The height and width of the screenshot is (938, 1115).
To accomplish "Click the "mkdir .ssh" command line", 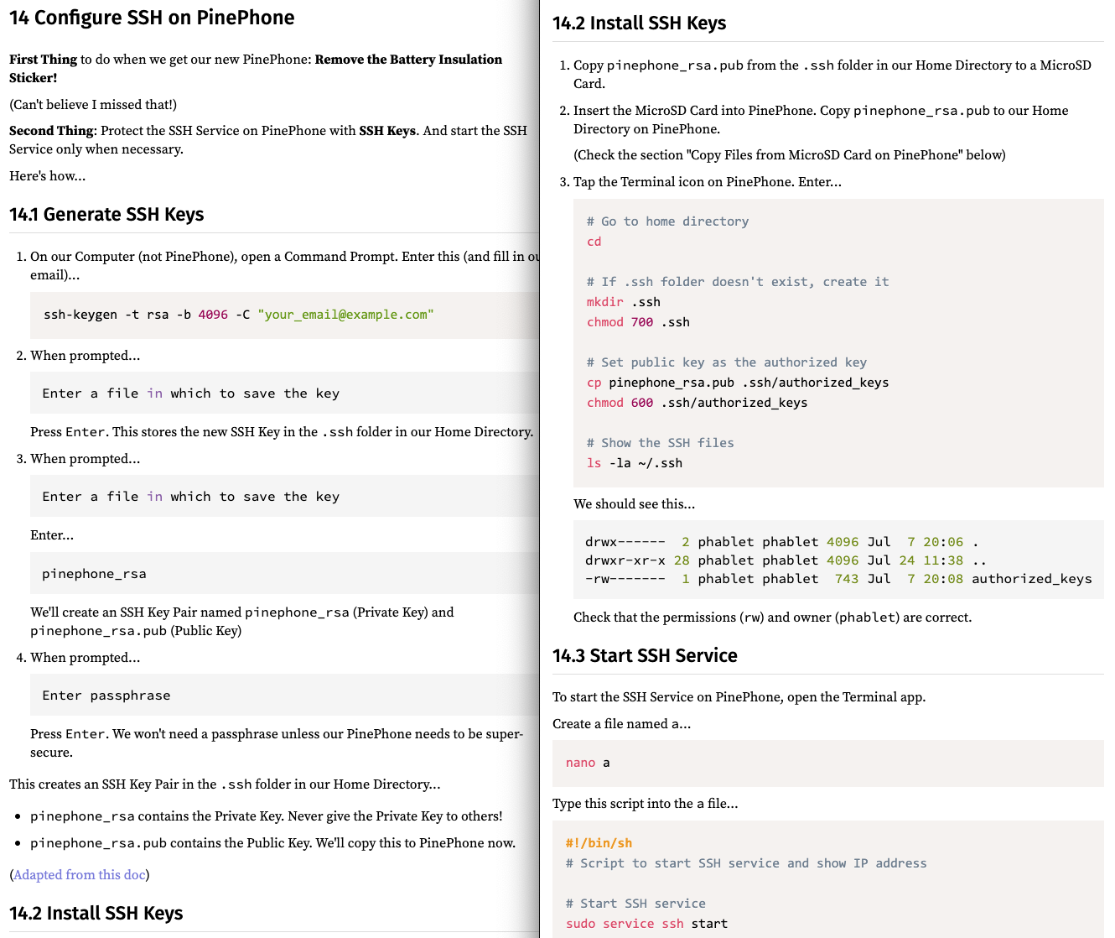I will [623, 302].
